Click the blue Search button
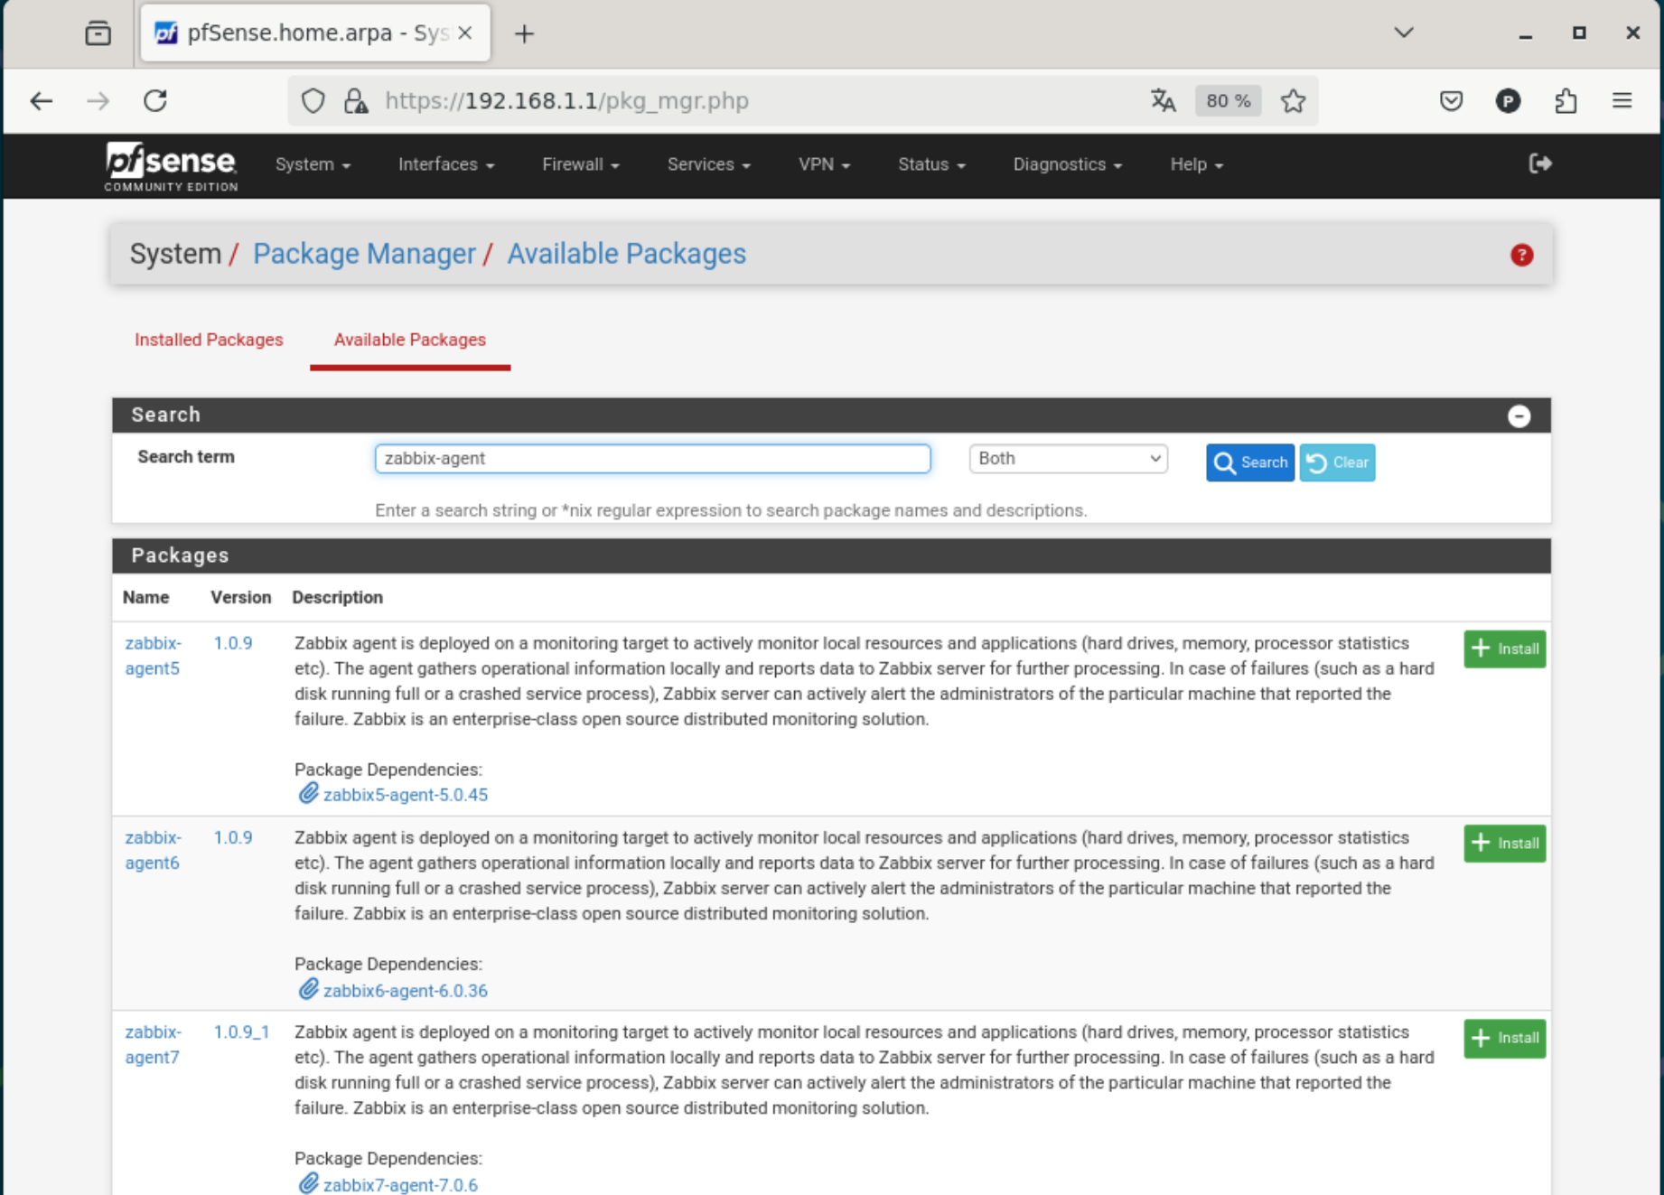Screen dimensions: 1664x1195 (x=1250, y=462)
